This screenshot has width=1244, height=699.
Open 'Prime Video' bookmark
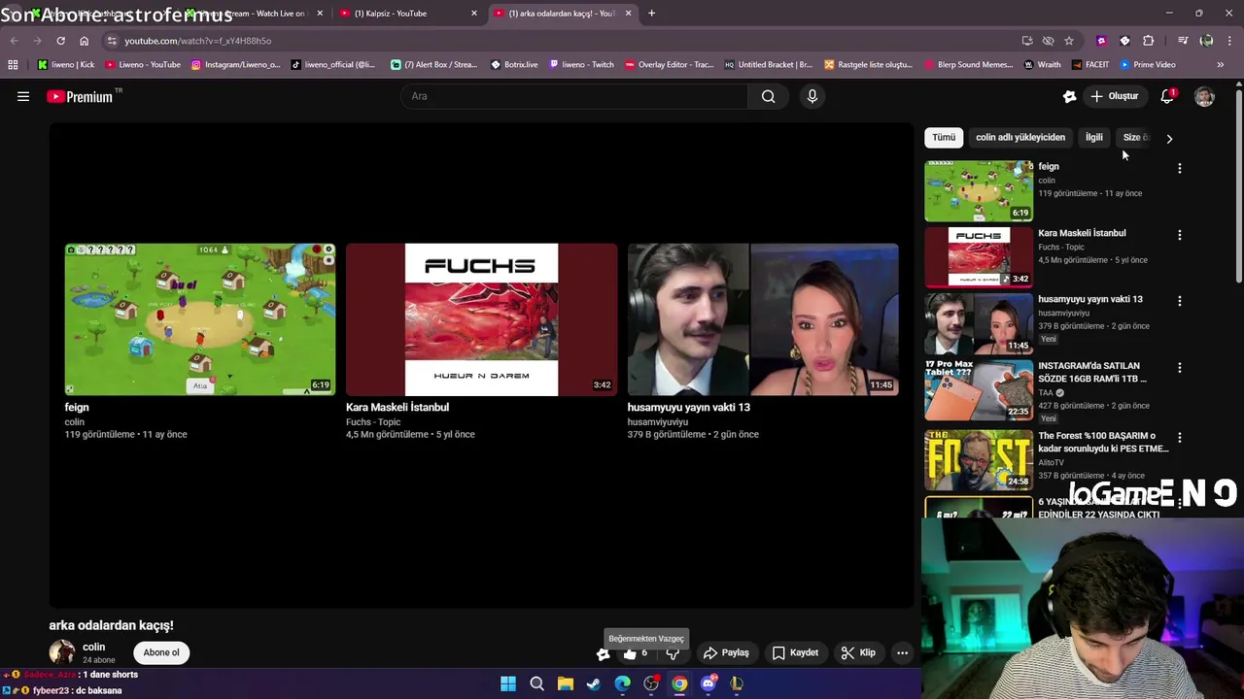click(1148, 65)
